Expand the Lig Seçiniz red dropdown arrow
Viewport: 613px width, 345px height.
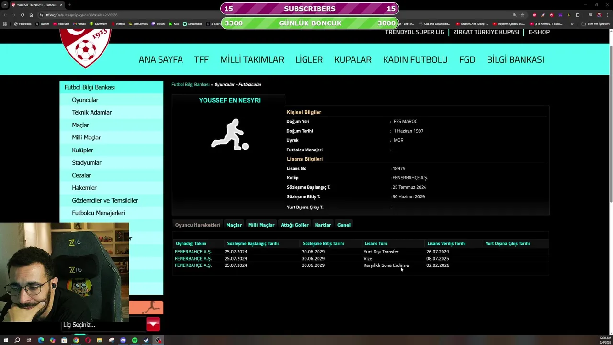pyautogui.click(x=153, y=324)
